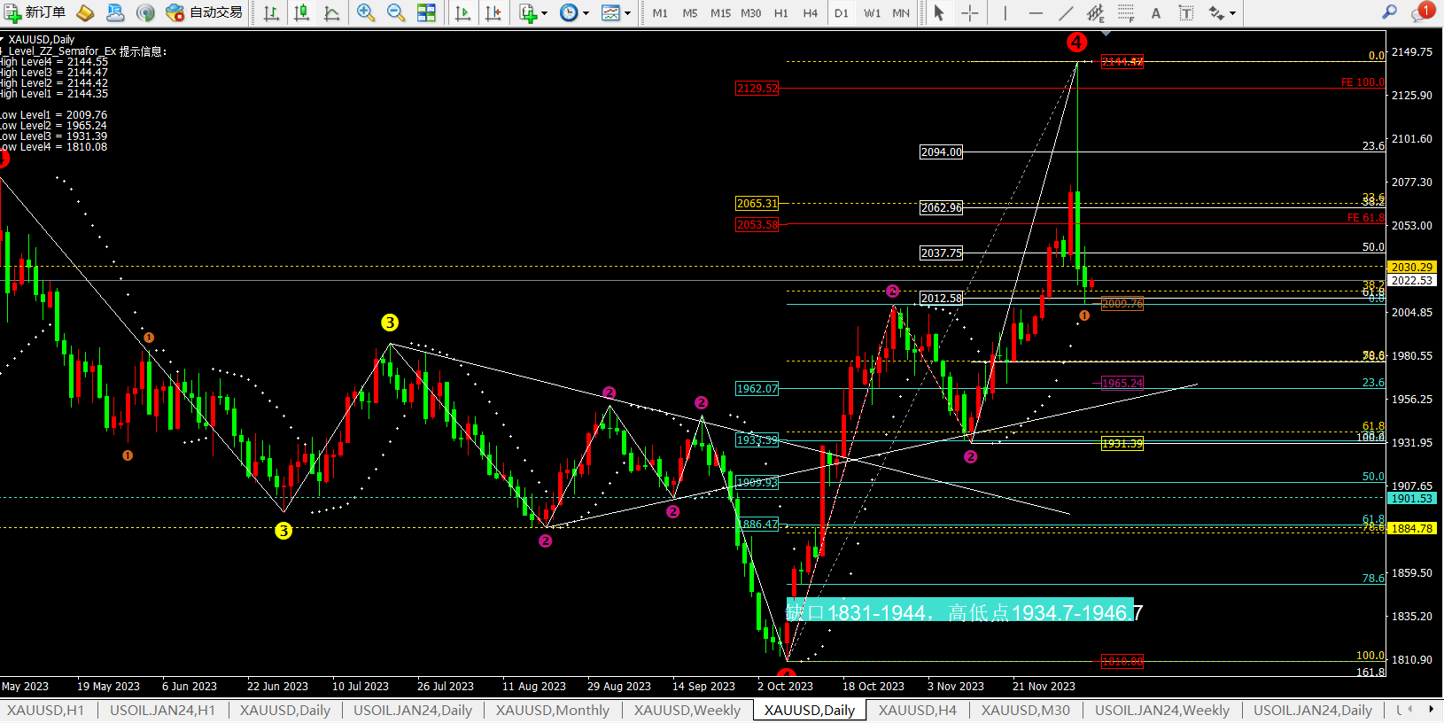Image resolution: width=1444 pixels, height=723 pixels.
Task: Click the yellow 1931.39 level label
Action: (1122, 443)
